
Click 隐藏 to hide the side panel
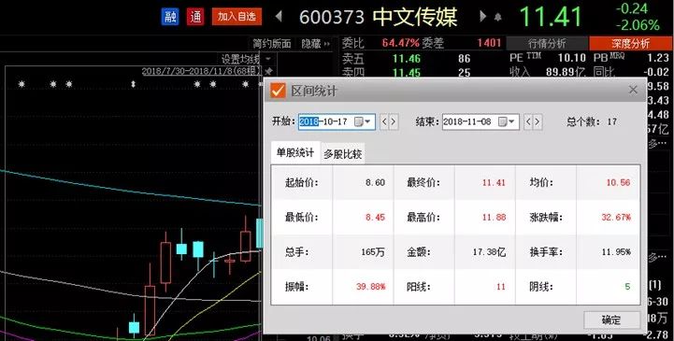[x=315, y=43]
